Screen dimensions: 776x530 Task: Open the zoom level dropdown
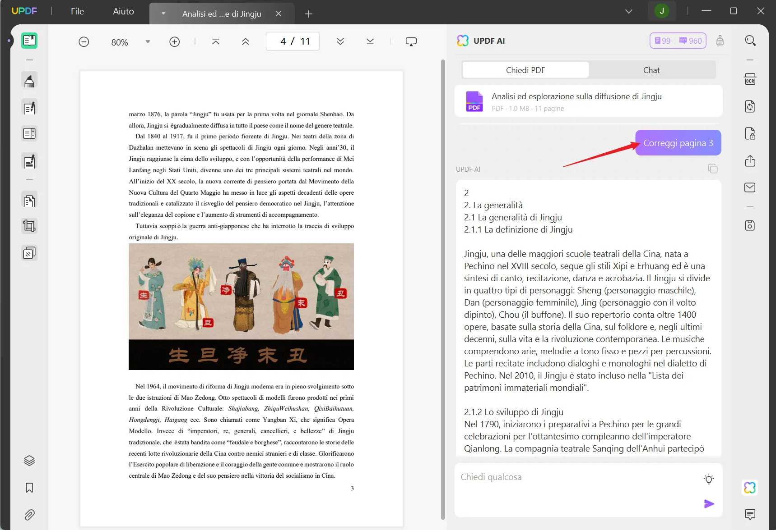[148, 42]
